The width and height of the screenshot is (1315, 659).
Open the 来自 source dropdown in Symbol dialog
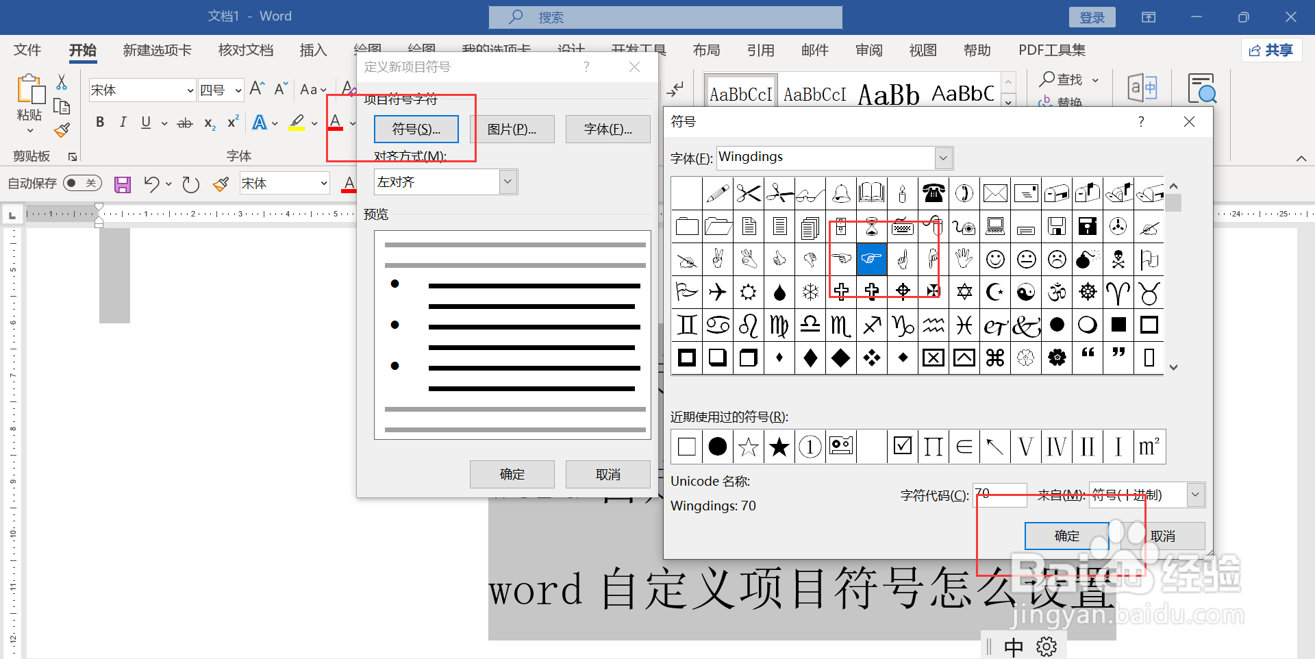pyautogui.click(x=1195, y=495)
